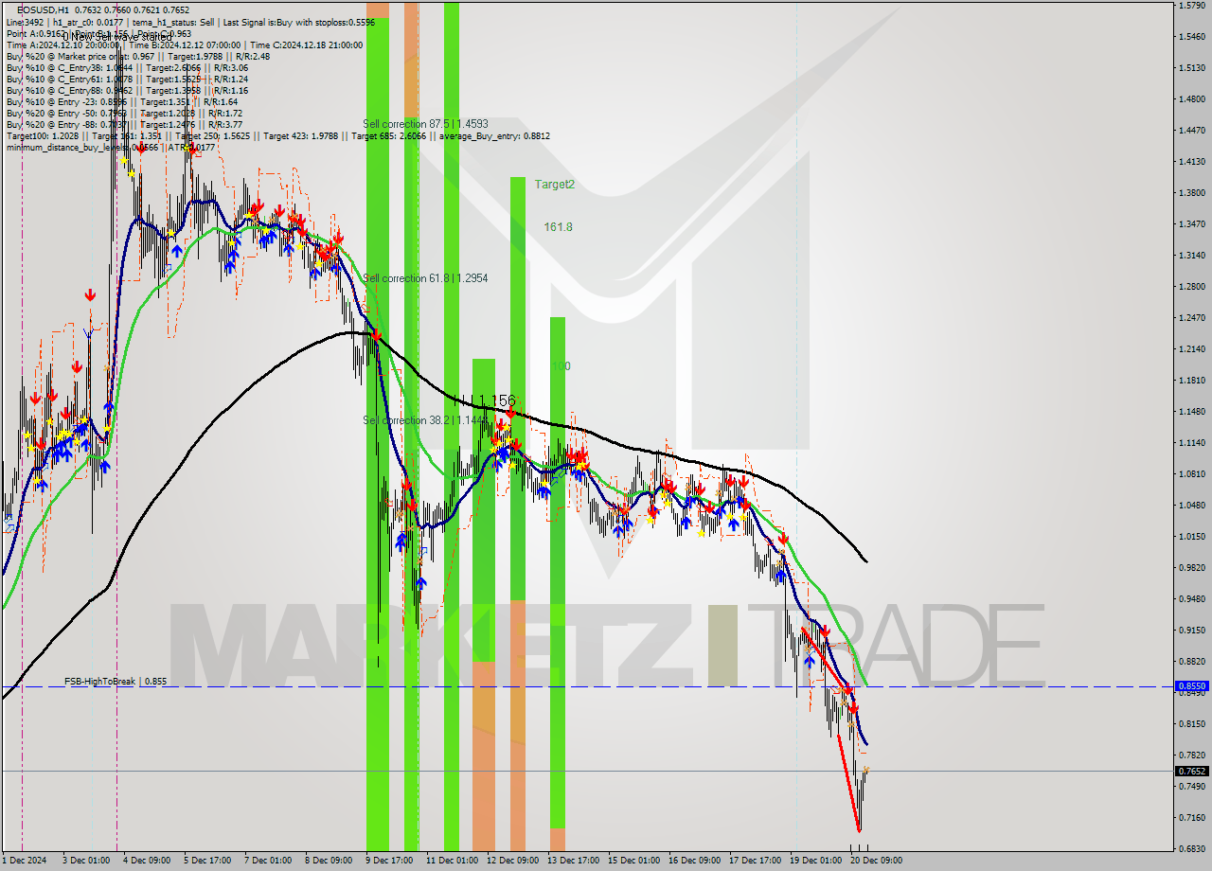This screenshot has height=871, width=1212.
Task: Click the '8 Dec 09:00' time axis label
Action: (x=328, y=861)
